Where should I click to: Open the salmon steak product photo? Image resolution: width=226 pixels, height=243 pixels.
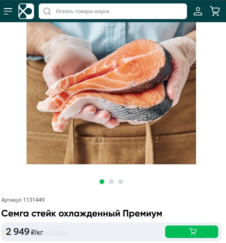pos(111,93)
